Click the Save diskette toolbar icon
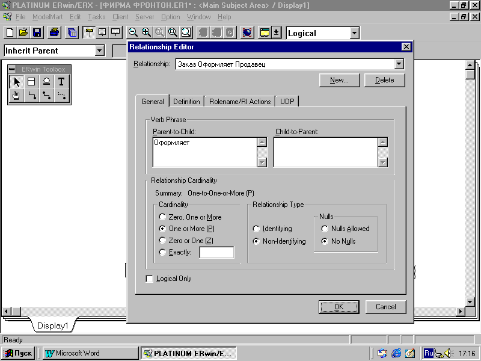 pyautogui.click(x=37, y=32)
